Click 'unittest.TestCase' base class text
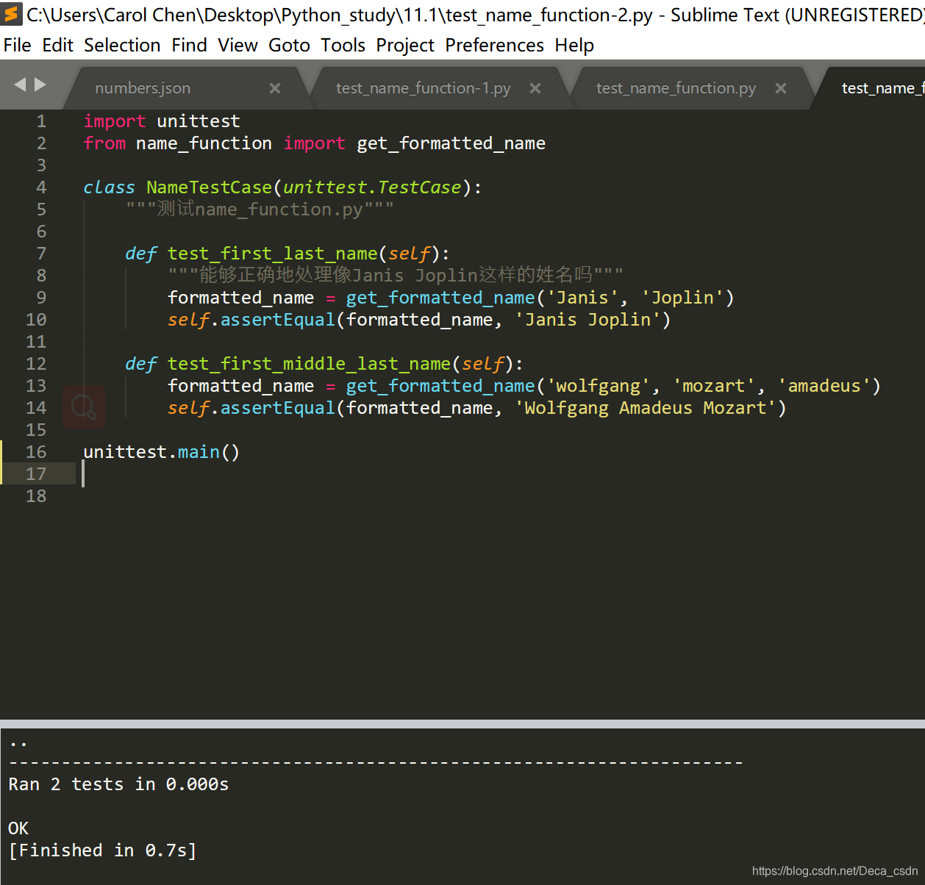Viewport: 925px width, 885px height. coord(372,187)
